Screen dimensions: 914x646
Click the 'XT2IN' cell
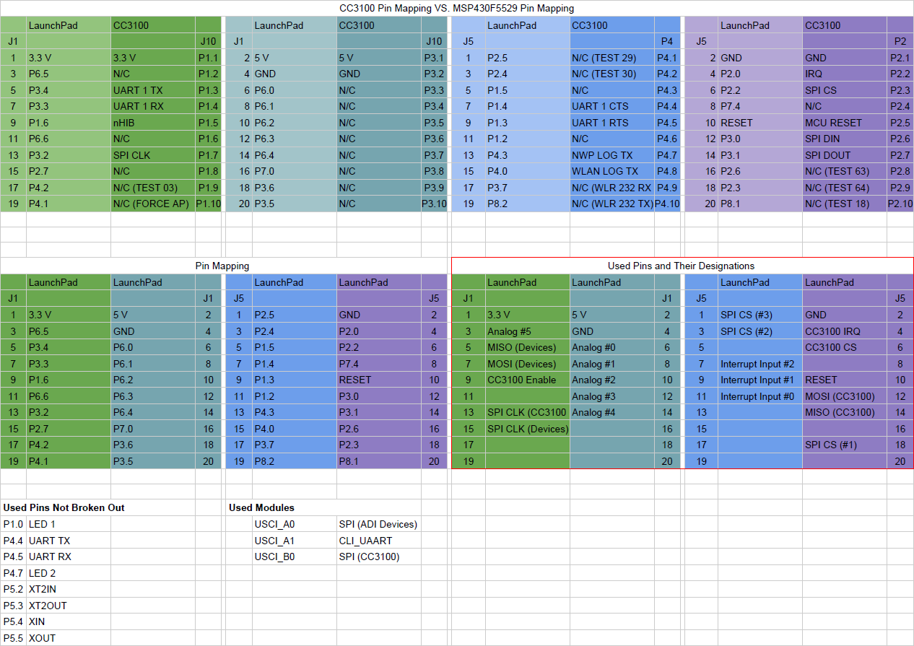[x=69, y=589]
